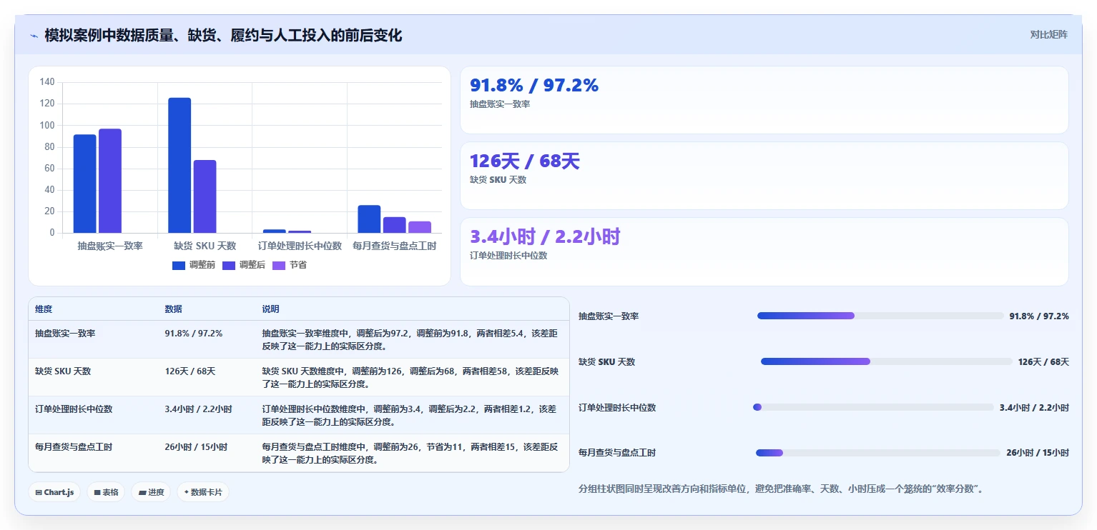The width and height of the screenshot is (1097, 530).
Task: Click the description text mentioning 两者相差58
Action: (410, 378)
